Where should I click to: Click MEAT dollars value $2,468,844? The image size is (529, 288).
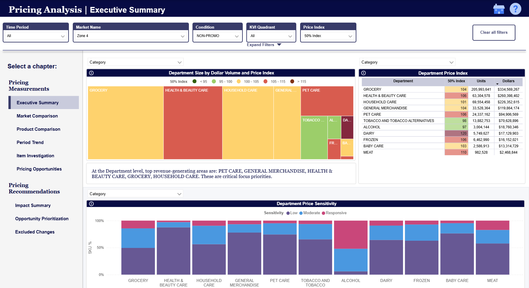tap(508, 152)
